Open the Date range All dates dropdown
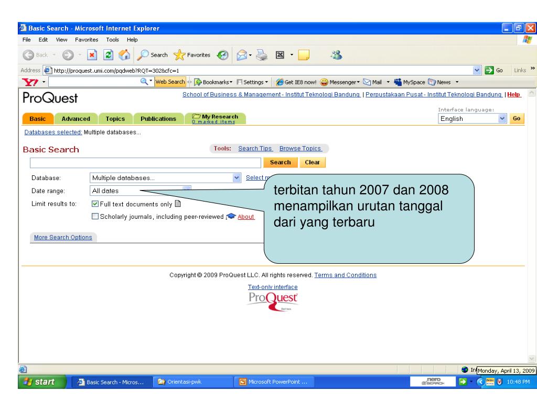The image size is (537, 402). click(x=187, y=188)
